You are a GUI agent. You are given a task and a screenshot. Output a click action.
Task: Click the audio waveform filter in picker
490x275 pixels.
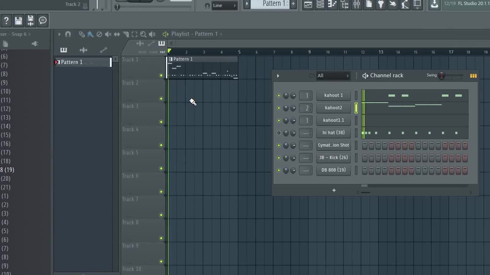(83, 50)
